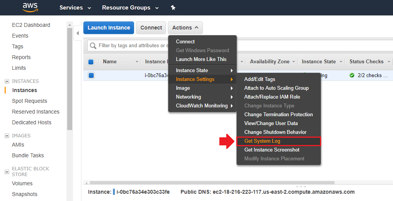Click the Launch Instance button
Image resolution: width=393 pixels, height=201 pixels.
[109, 28]
